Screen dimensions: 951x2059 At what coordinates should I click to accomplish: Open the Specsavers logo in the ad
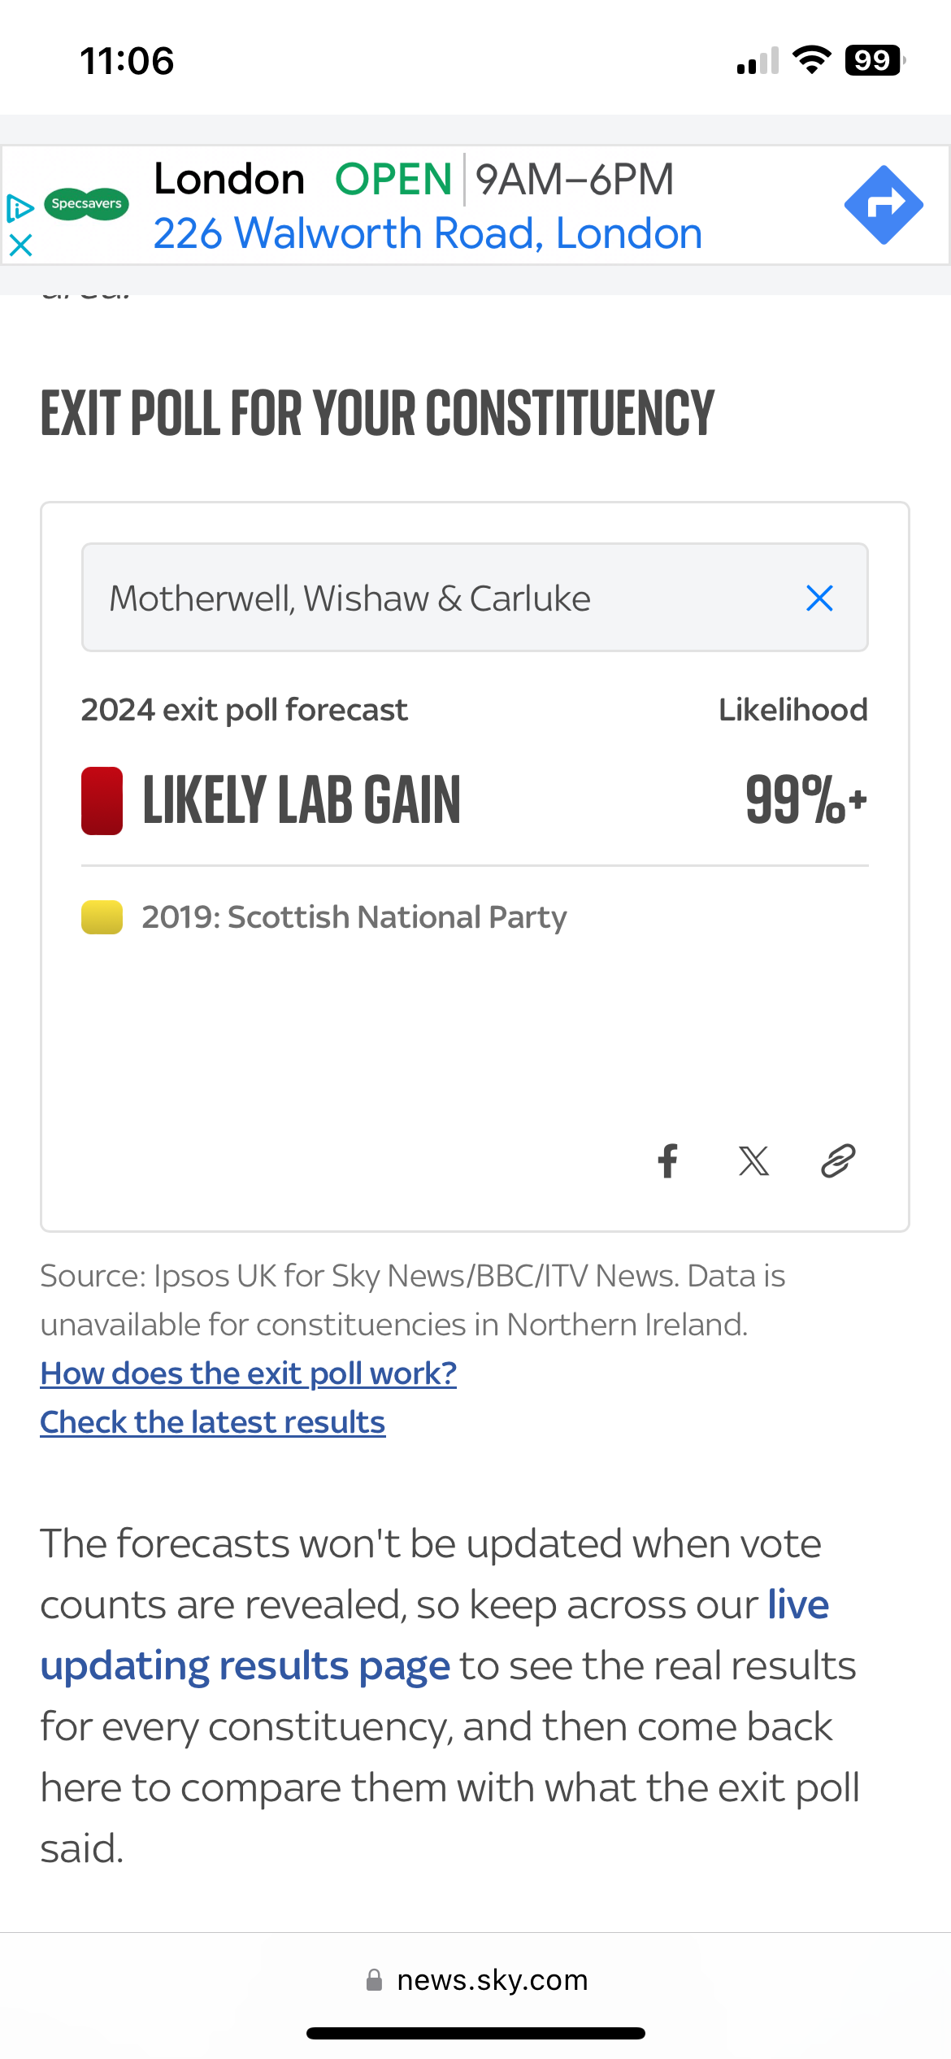pos(86,203)
